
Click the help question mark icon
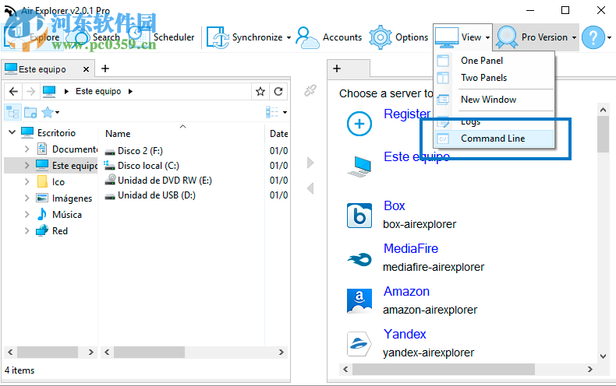click(x=594, y=37)
